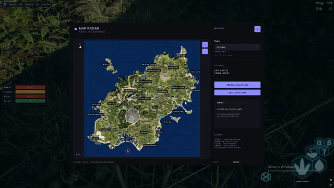Viewport: 334px width, 188px height.
Task: Click the beta hexagon HUD icon
Action: pyautogui.click(x=329, y=143)
